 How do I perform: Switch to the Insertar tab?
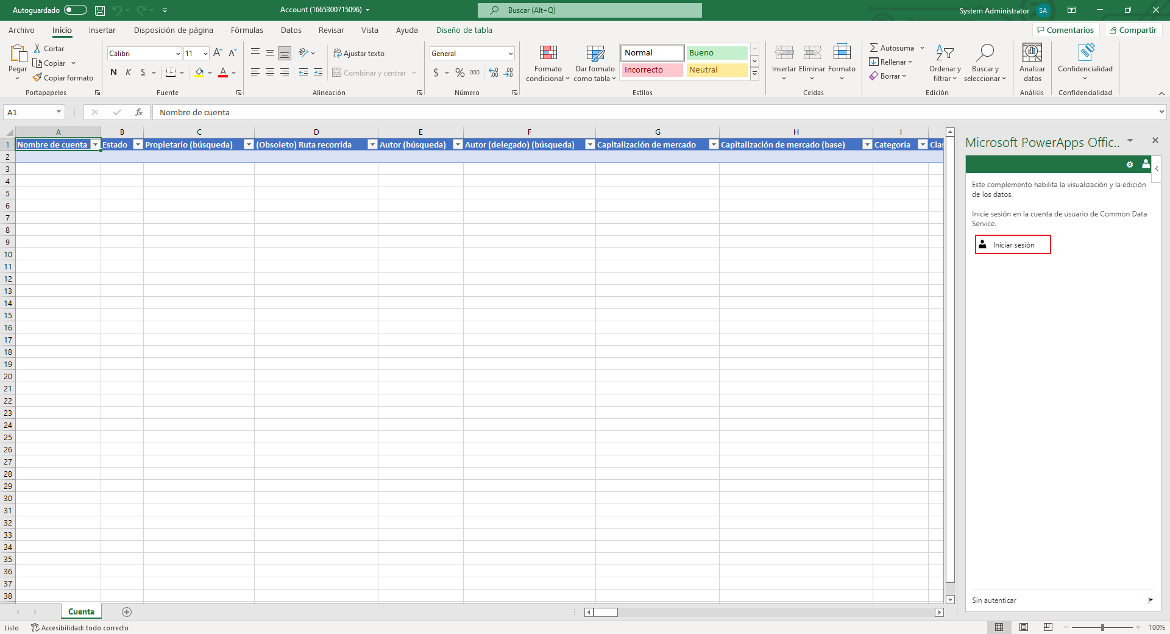pyautogui.click(x=102, y=30)
